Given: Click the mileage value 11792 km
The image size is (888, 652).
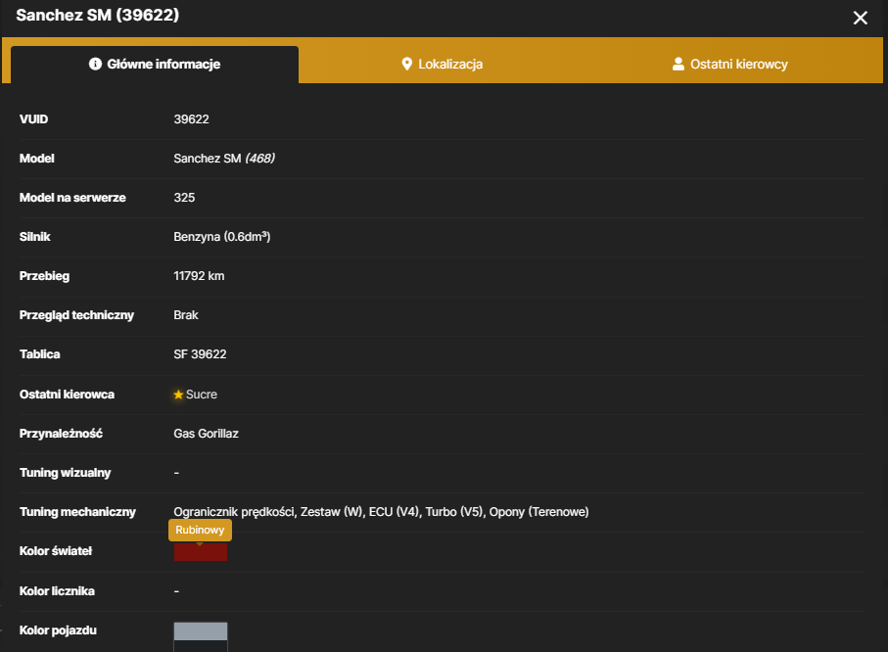Looking at the screenshot, I should click(199, 276).
